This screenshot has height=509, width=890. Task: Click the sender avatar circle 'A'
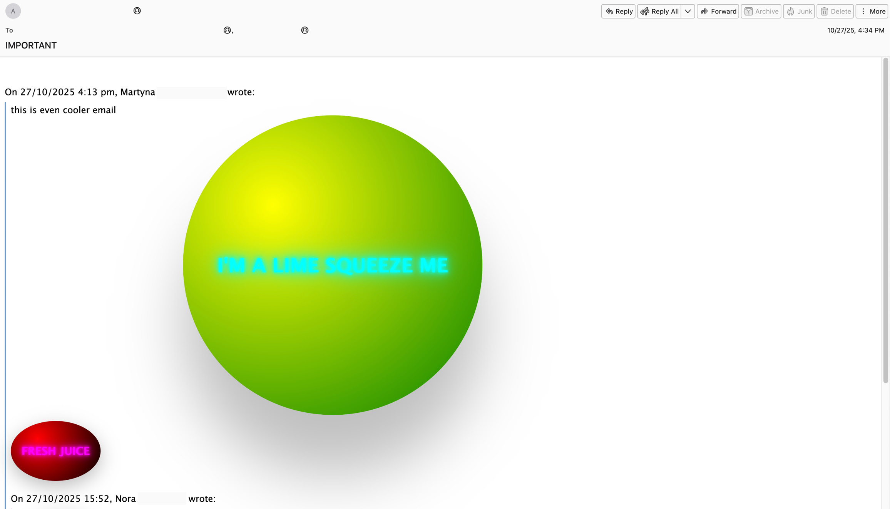coord(13,11)
